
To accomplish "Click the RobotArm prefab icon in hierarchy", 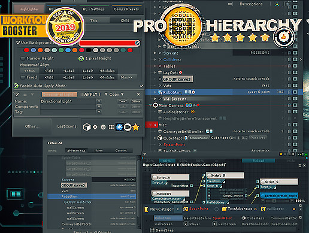I will point(160,92).
